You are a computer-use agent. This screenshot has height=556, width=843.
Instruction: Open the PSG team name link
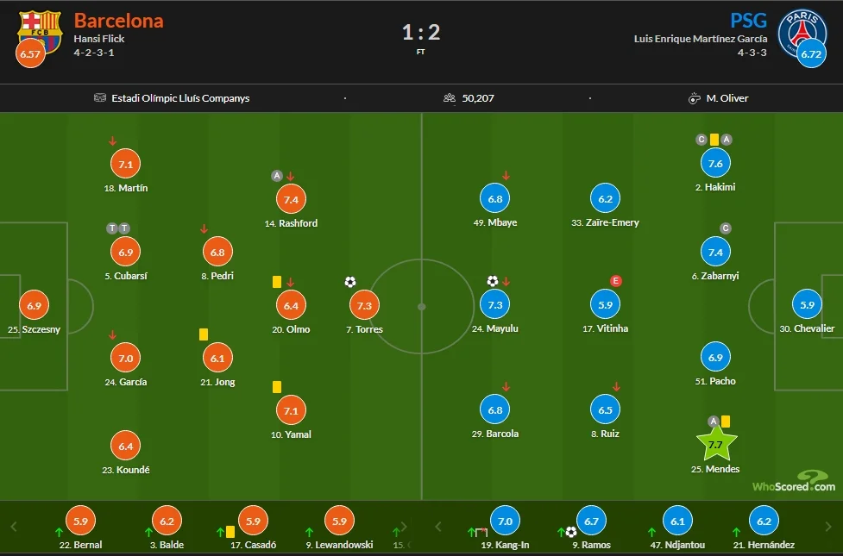[748, 21]
